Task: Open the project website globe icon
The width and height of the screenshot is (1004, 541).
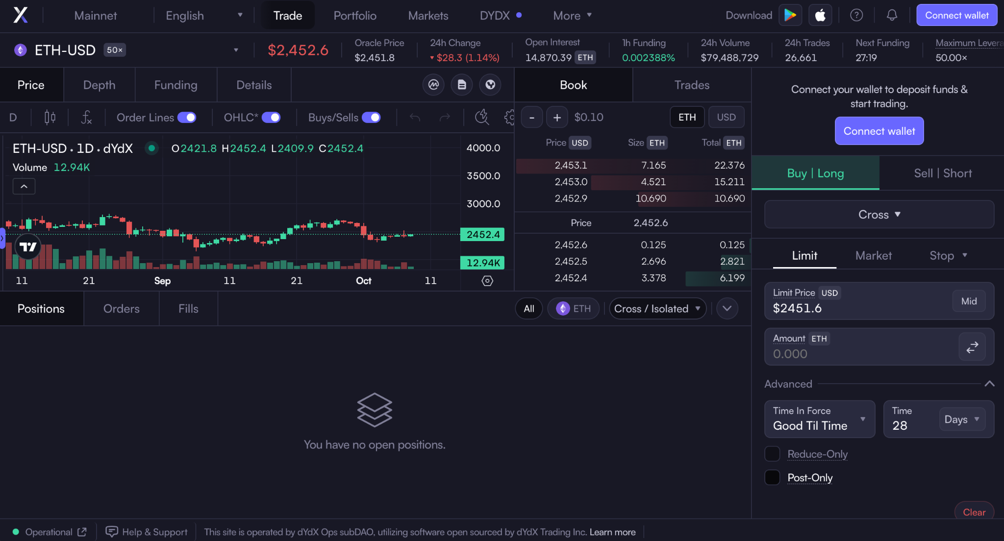Action: tap(490, 85)
